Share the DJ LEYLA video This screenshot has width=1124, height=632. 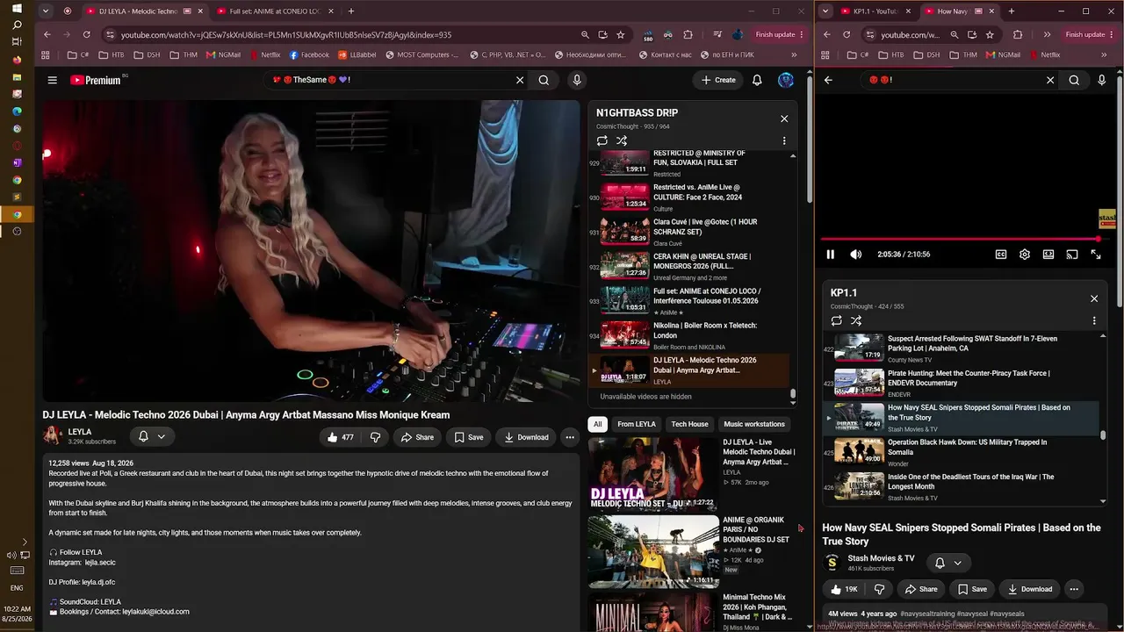pos(417,437)
